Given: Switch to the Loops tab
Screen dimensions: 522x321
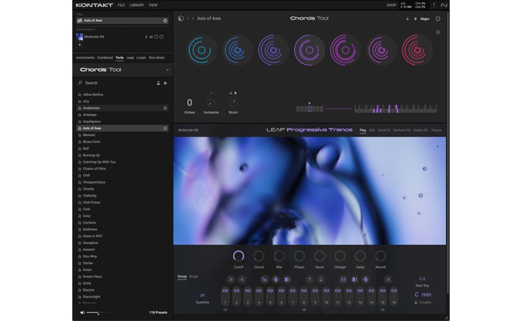Looking at the screenshot, I should tap(141, 58).
